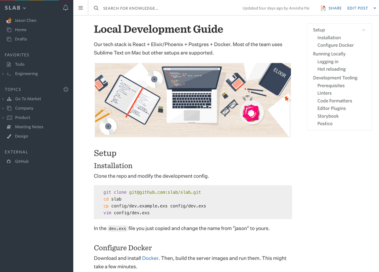The width and height of the screenshot is (379, 272).
Task: Click Jason Chen's user name
Action: pos(26,21)
